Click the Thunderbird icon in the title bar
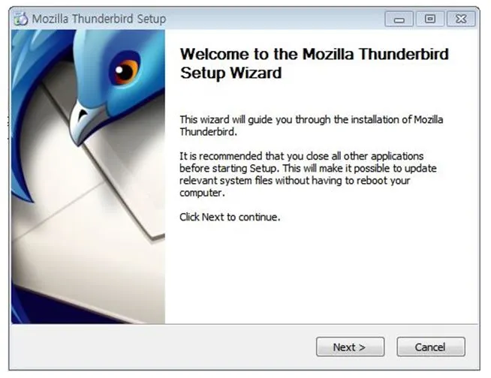 [x=21, y=19]
